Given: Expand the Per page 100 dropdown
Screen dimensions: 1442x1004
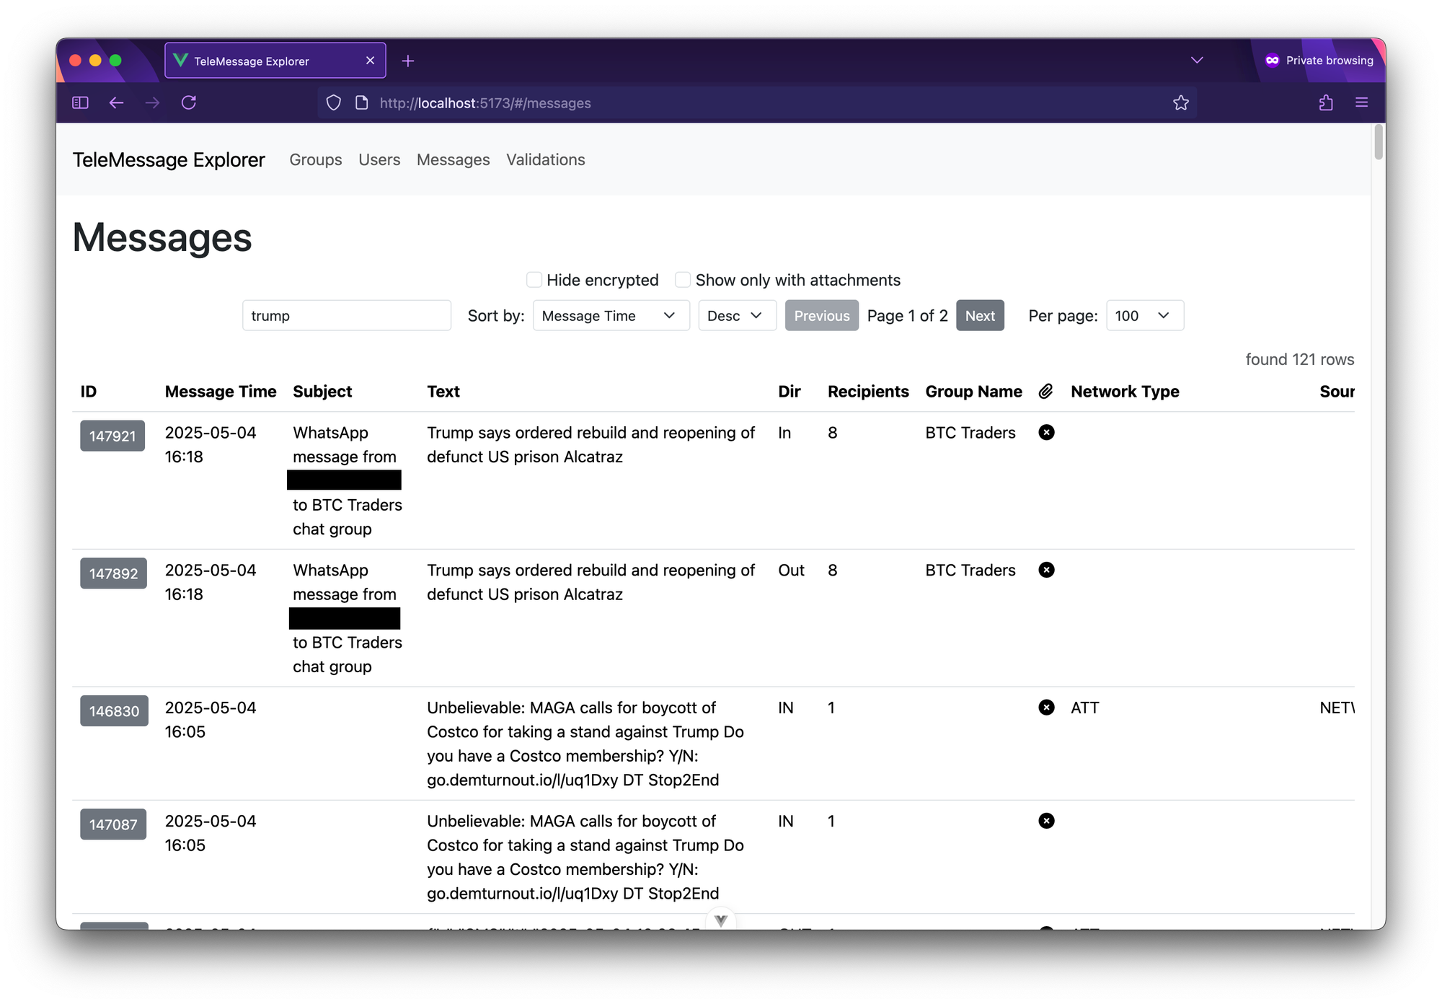Looking at the screenshot, I should 1144,315.
